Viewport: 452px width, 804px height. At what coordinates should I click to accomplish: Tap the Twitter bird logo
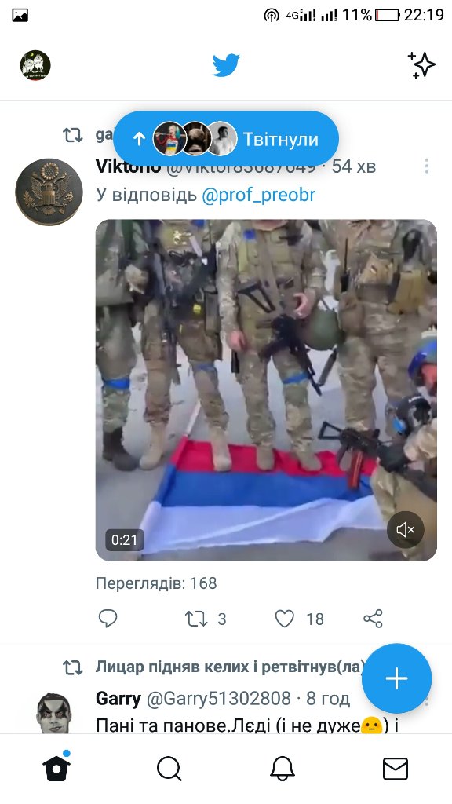(226, 65)
